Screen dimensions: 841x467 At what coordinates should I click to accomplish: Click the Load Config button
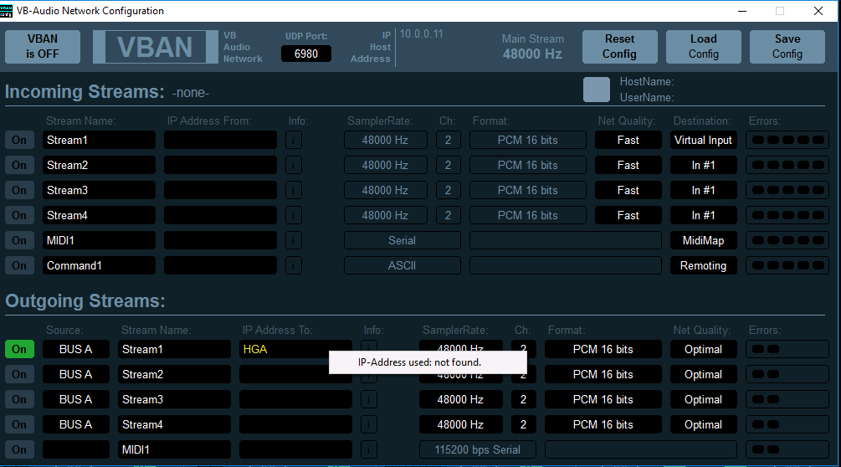[x=703, y=47]
